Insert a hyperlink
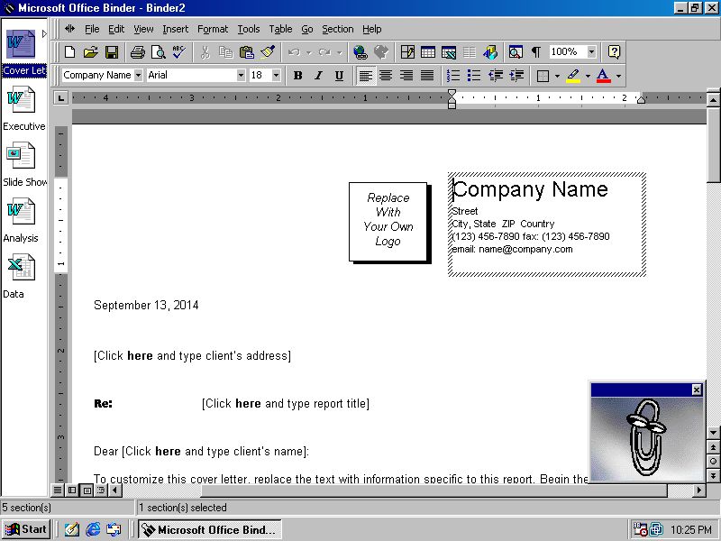 point(360,52)
